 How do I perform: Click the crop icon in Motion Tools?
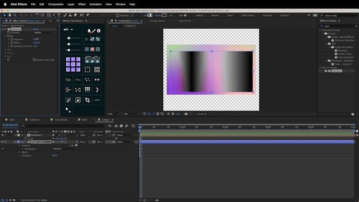[88, 100]
